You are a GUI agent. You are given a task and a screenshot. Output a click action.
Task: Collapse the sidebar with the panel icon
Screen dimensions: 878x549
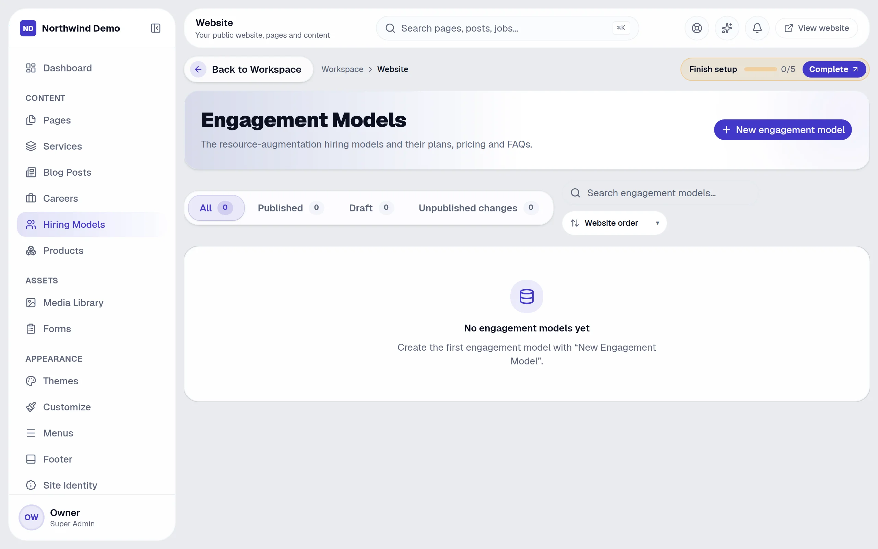coord(156,28)
